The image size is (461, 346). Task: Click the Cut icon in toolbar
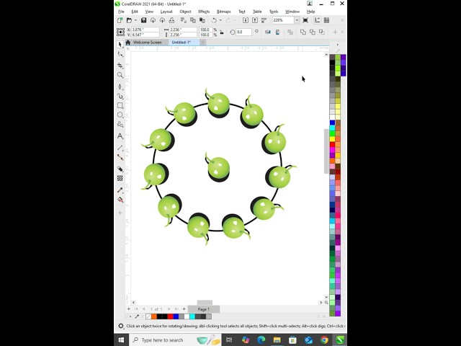click(x=183, y=20)
